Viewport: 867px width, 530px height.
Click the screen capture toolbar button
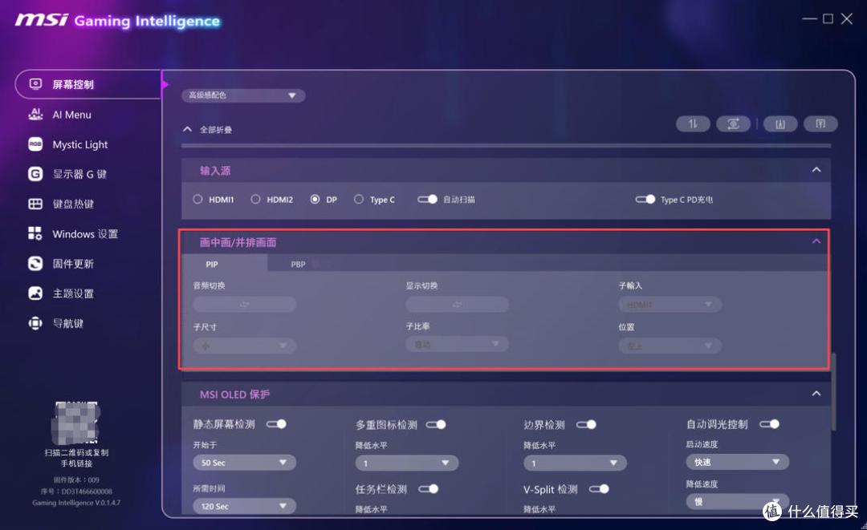[x=733, y=123]
